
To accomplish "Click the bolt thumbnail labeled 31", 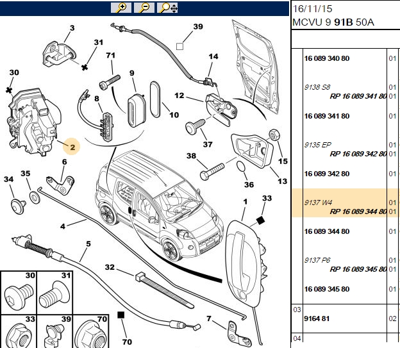I will pyautogui.click(x=55, y=293).
